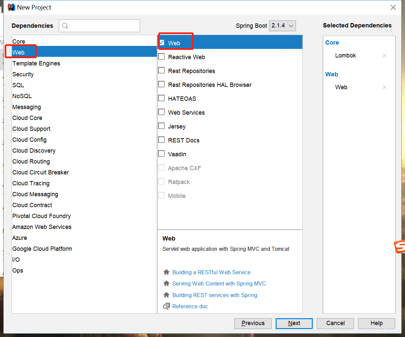Select the Cloud Circuit Breaker category
Screen dimensions: 405x337
click(84, 172)
